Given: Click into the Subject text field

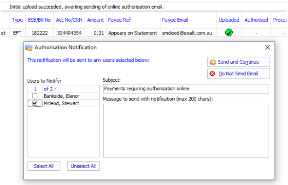Looking at the screenshot, I should [185, 89].
